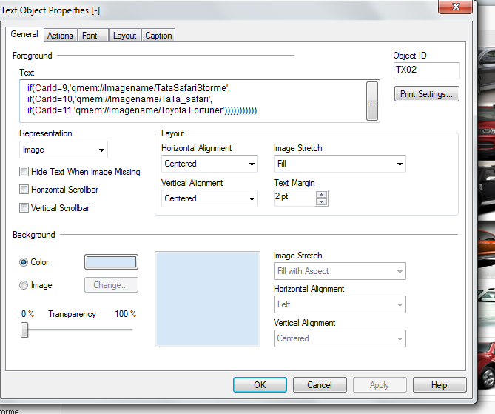The height and width of the screenshot is (414, 495).
Task: Click the Help button
Action: click(x=440, y=385)
